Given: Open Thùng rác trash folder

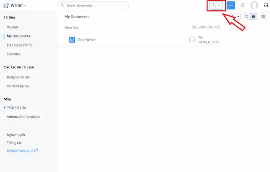Looking at the screenshot, I should pos(14,143).
